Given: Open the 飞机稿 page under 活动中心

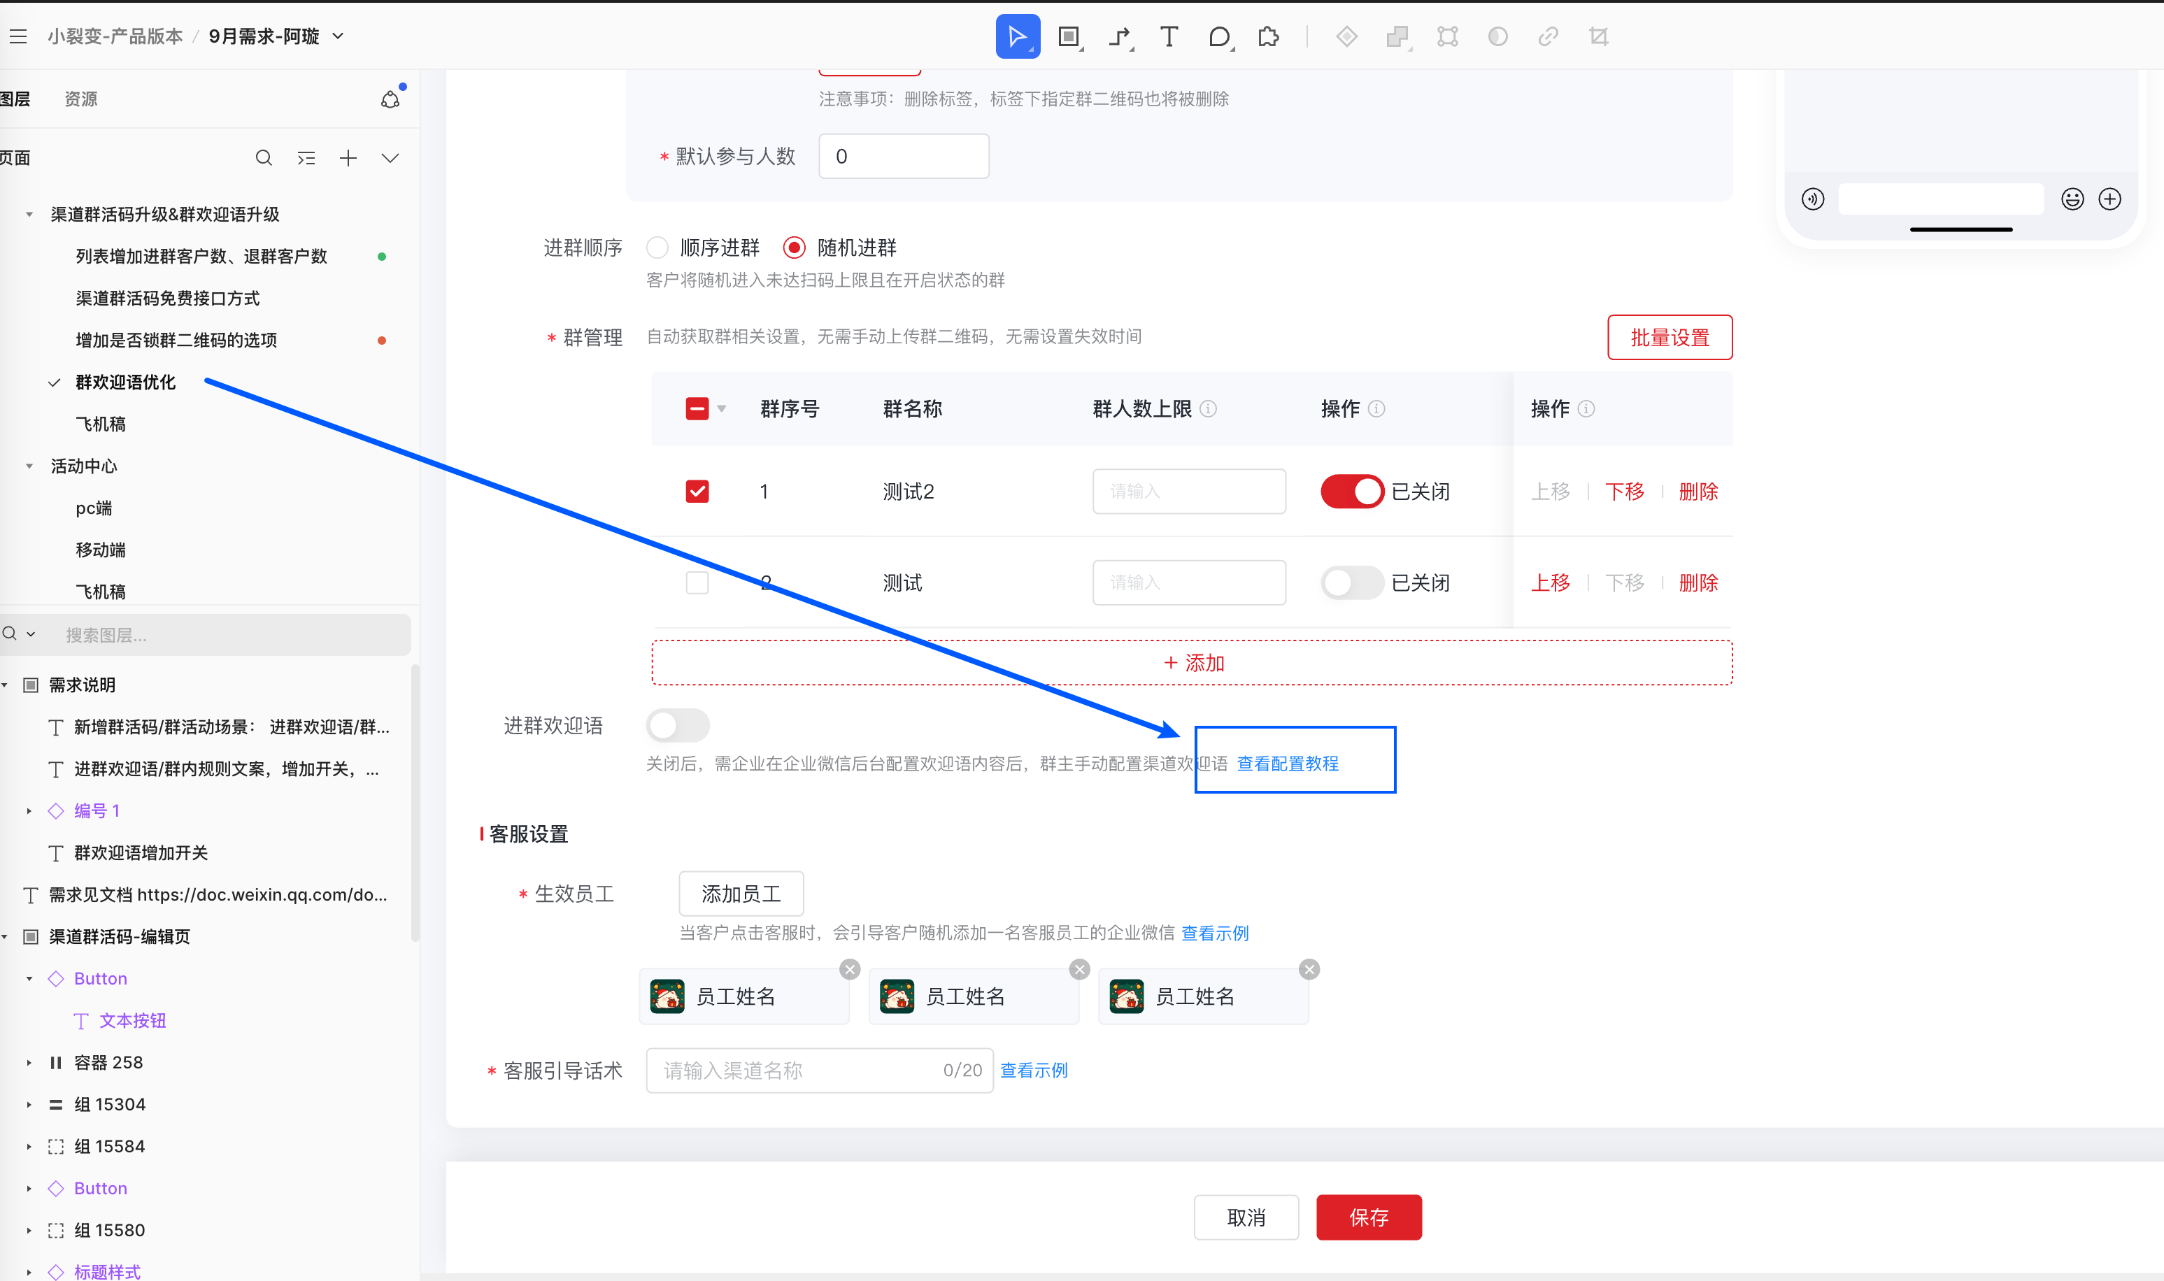Looking at the screenshot, I should tap(101, 592).
